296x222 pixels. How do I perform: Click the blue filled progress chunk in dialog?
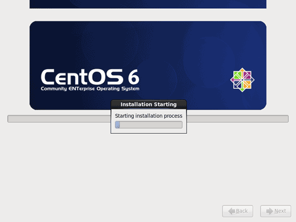coord(117,125)
